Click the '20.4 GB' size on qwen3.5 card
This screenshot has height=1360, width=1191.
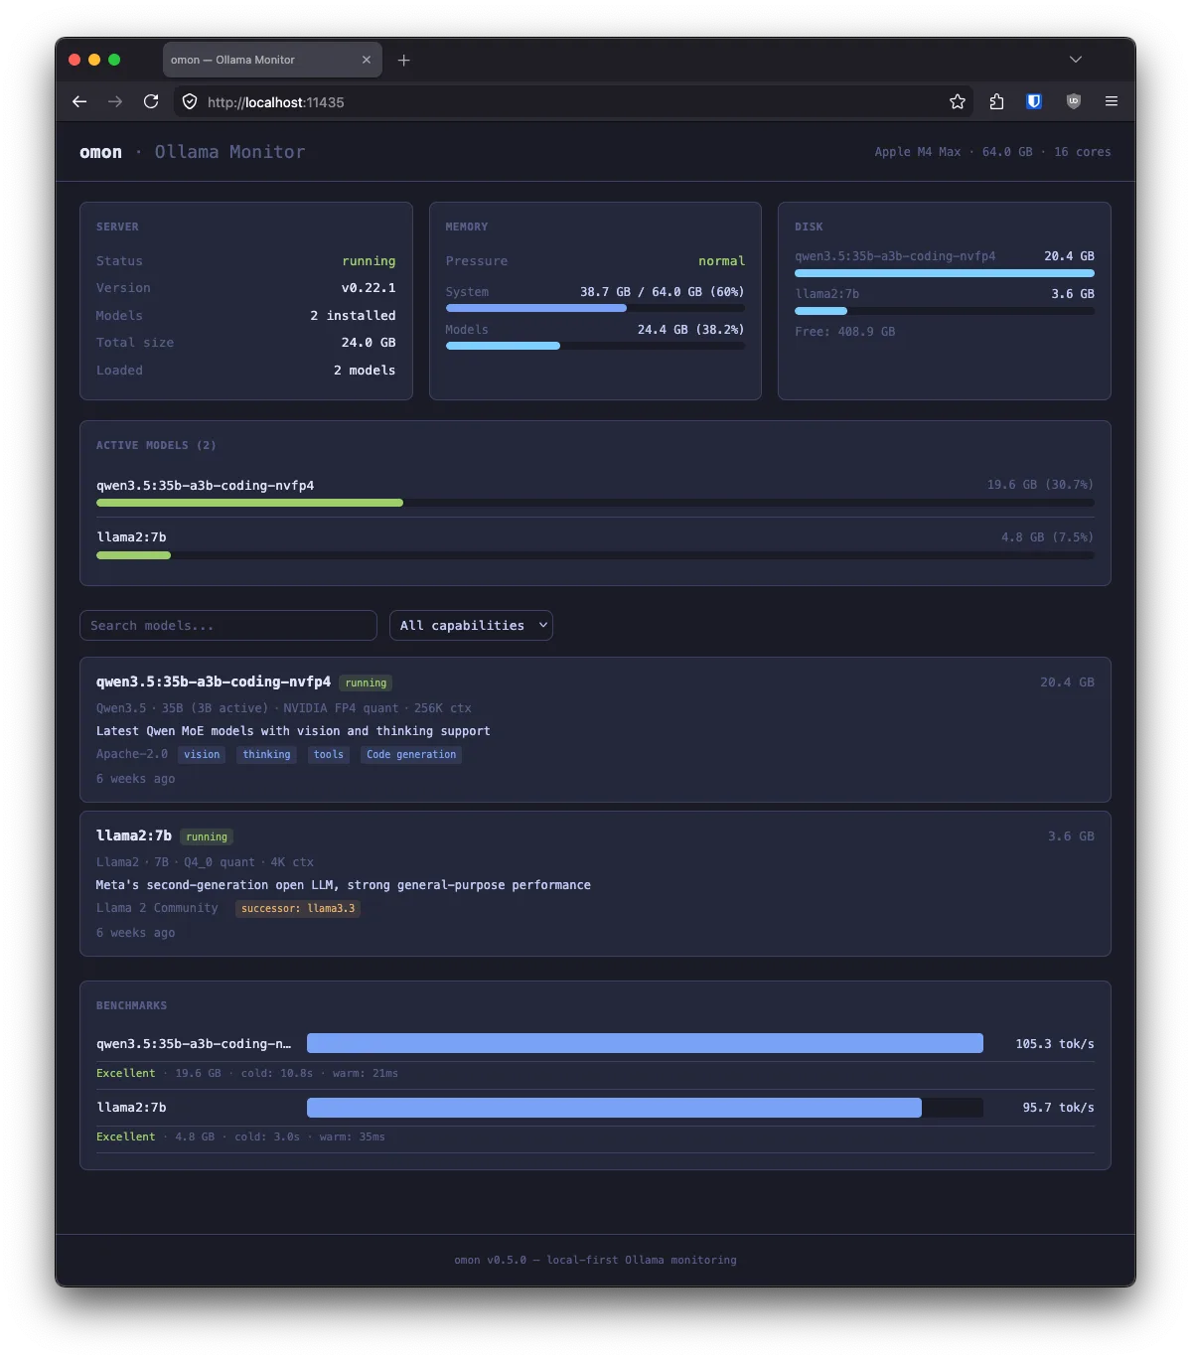(1067, 682)
